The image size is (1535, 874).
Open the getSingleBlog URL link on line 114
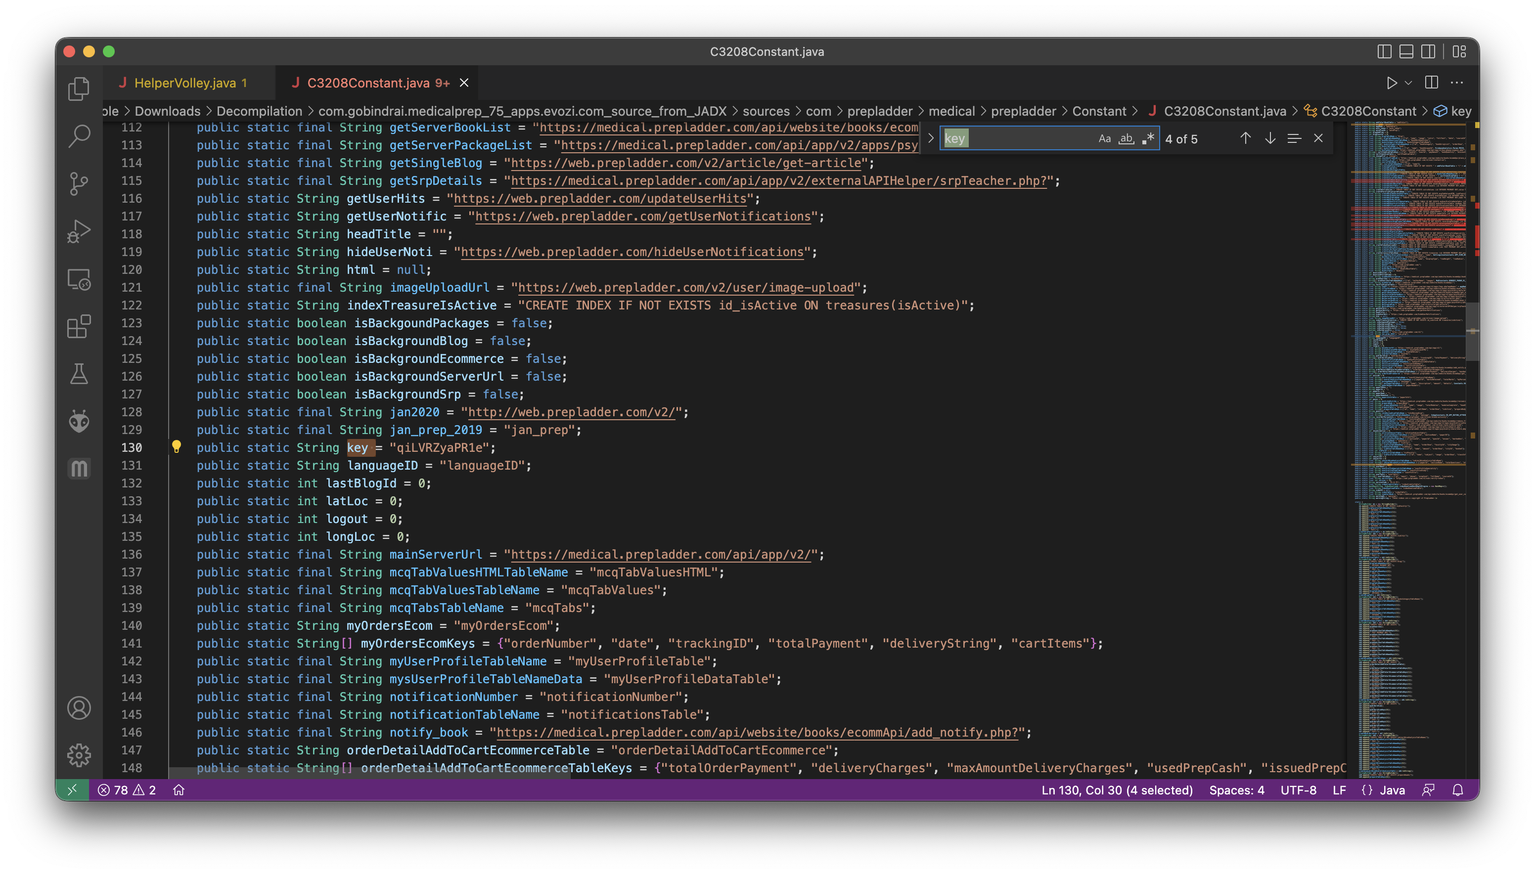[x=686, y=163]
